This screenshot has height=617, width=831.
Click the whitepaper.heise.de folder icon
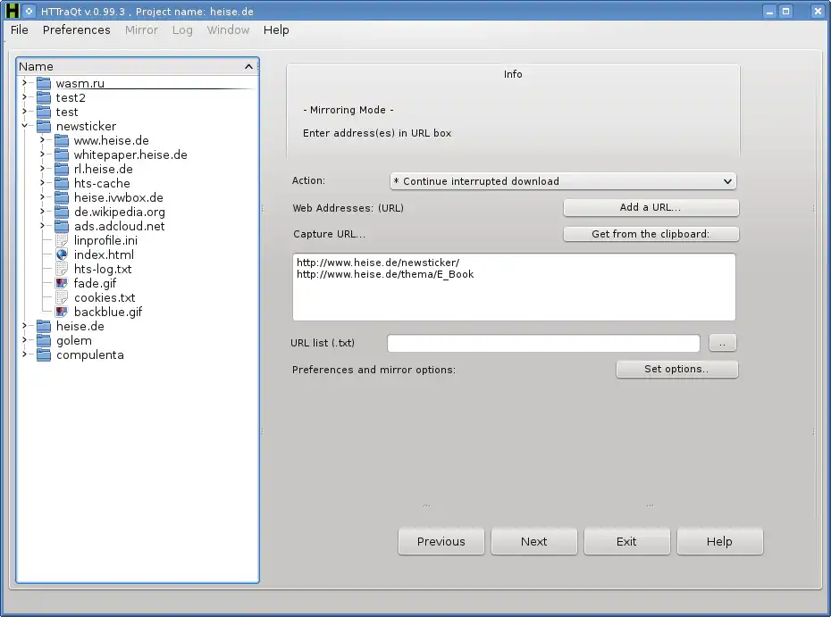tap(62, 154)
